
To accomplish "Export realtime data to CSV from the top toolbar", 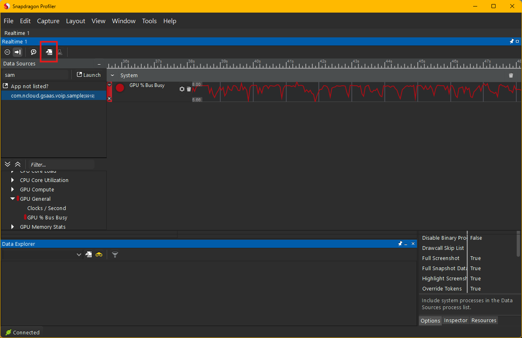I will [49, 52].
